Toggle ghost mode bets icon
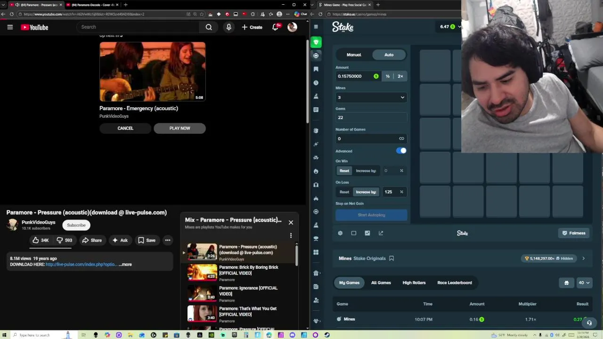 pos(566,283)
